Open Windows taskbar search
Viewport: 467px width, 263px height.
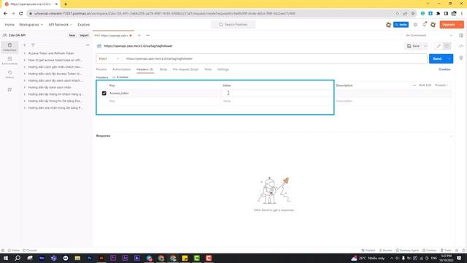[x=18, y=258]
